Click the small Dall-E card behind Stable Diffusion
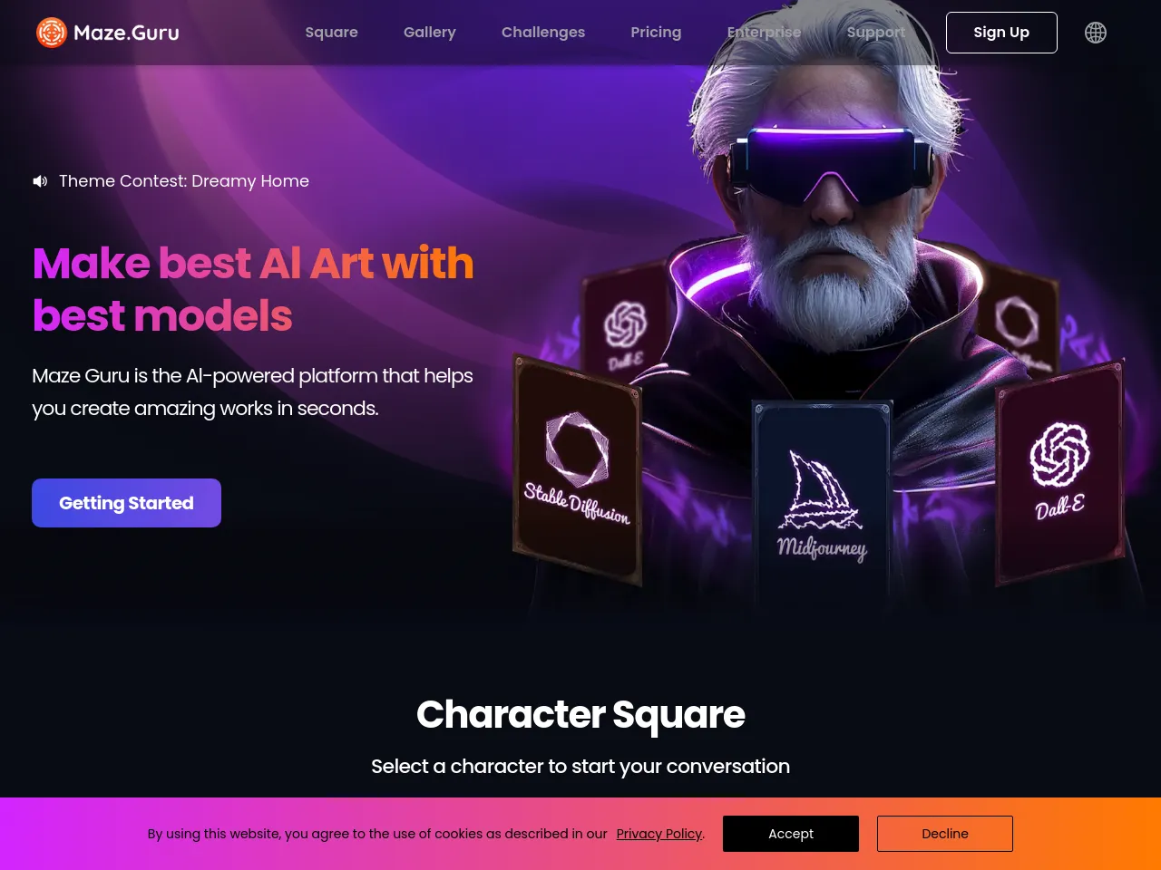1161x870 pixels. point(625,328)
